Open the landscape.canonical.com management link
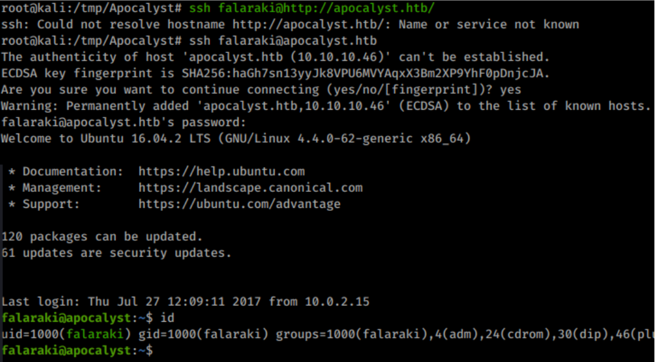The image size is (655, 362). (x=250, y=188)
